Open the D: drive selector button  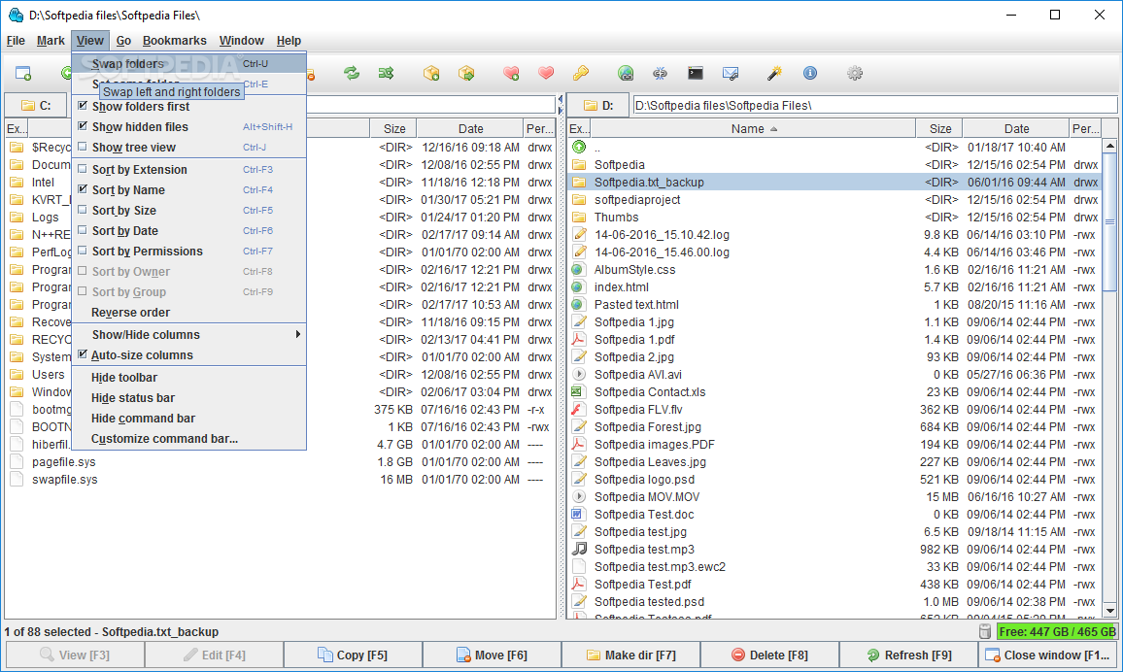pos(598,105)
